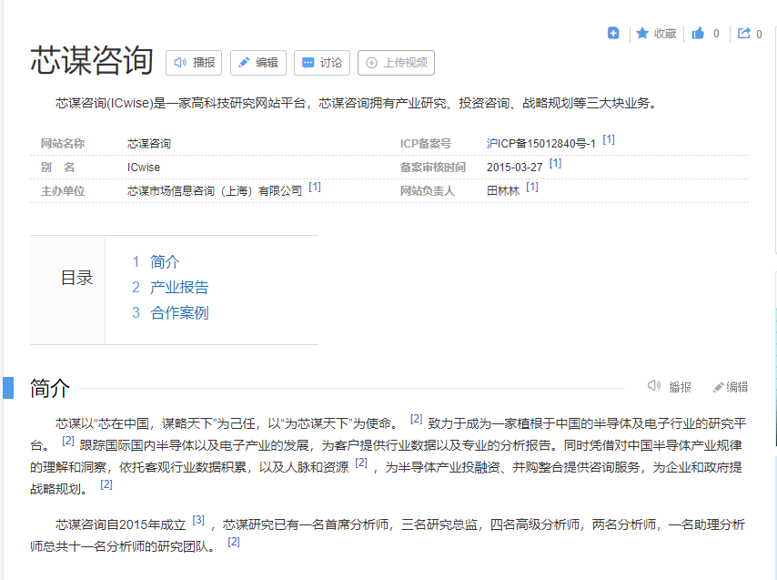Click the ICP备案号 label
The height and width of the screenshot is (580, 777).
click(x=426, y=144)
